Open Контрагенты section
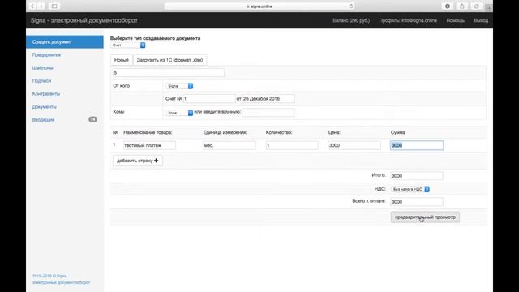This screenshot has height=292, width=519. (46, 94)
